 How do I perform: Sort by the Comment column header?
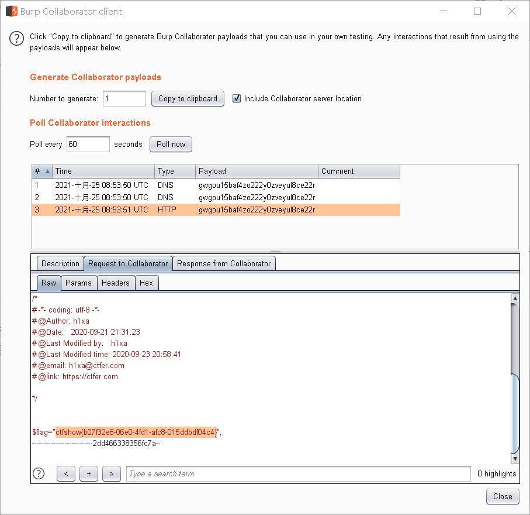(x=359, y=171)
